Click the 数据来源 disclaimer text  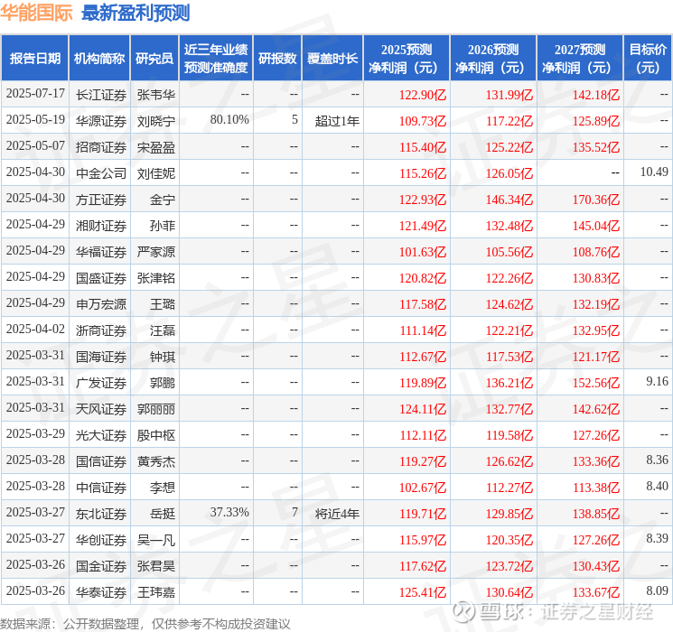click(145, 624)
